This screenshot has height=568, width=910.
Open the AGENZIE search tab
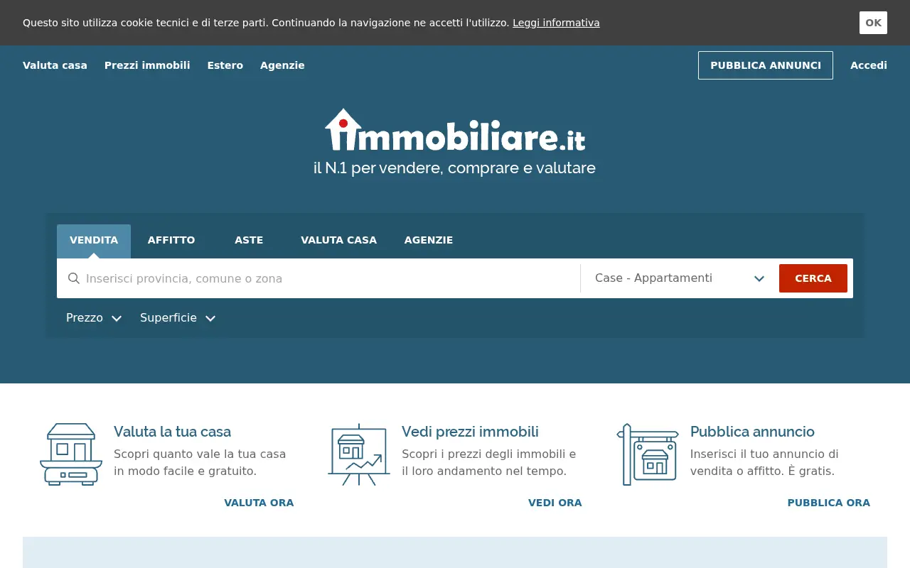pos(429,241)
